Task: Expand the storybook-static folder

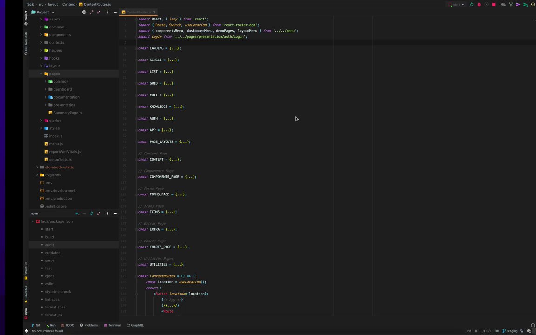Action: pos(37,167)
